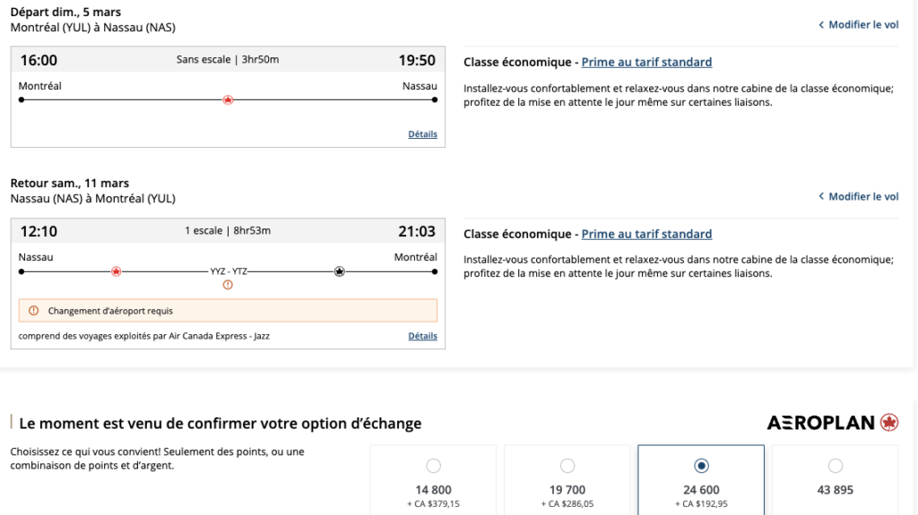The height and width of the screenshot is (515, 918).
Task: Click the black Star Alliance icon on the return flight line
Action: (339, 271)
